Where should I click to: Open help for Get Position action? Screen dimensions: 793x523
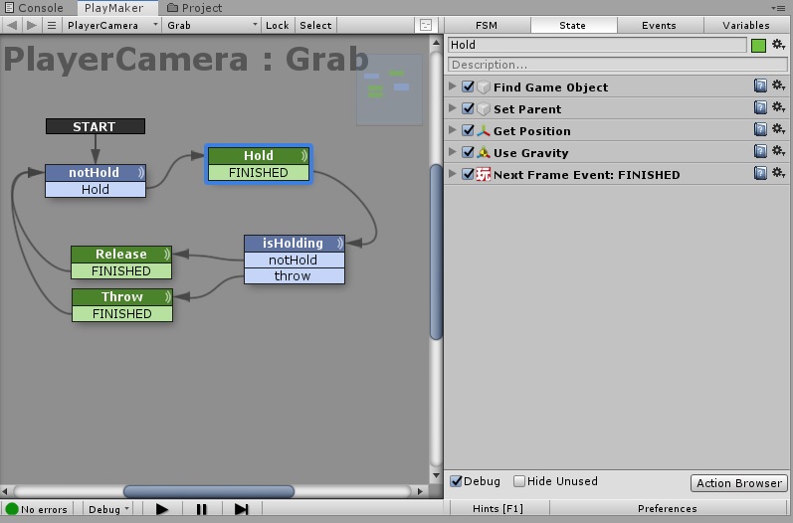pos(760,129)
